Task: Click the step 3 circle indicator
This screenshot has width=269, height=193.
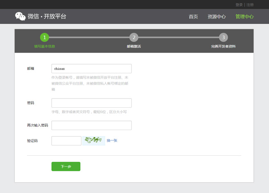Action: point(223,38)
